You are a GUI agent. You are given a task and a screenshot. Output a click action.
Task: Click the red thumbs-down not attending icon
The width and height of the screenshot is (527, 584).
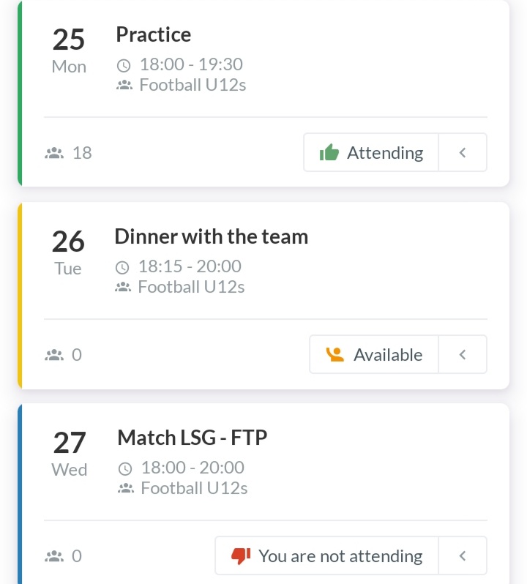coord(241,556)
